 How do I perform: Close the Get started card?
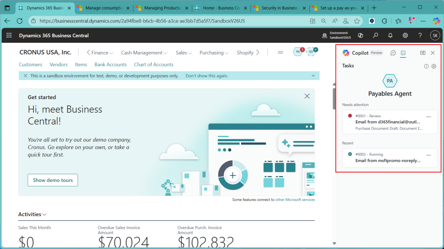point(307,96)
